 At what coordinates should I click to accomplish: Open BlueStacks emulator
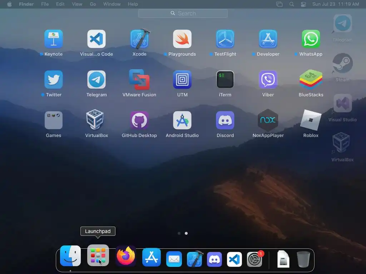click(311, 80)
